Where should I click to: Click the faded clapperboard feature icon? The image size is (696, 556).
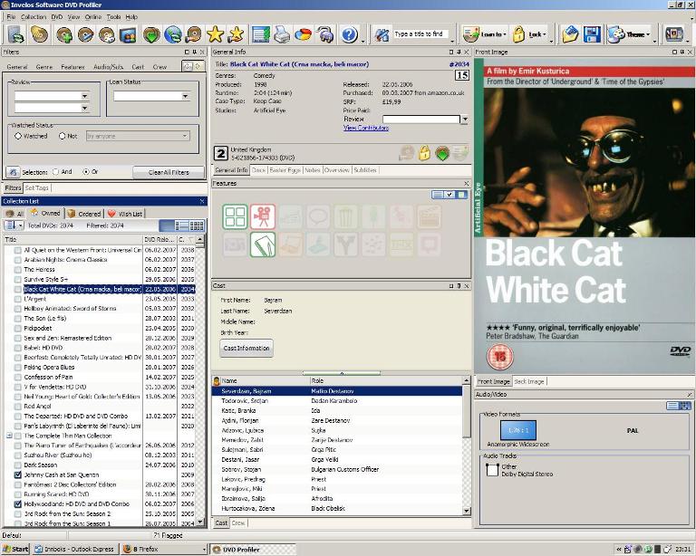tap(429, 216)
